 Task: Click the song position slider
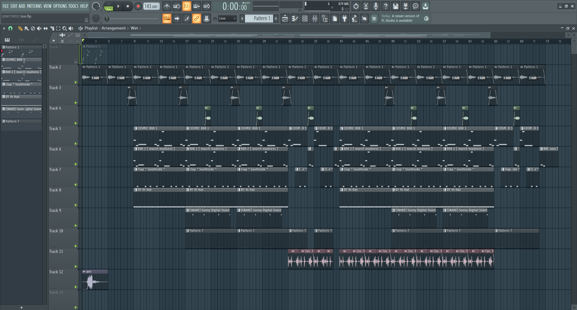point(132,19)
